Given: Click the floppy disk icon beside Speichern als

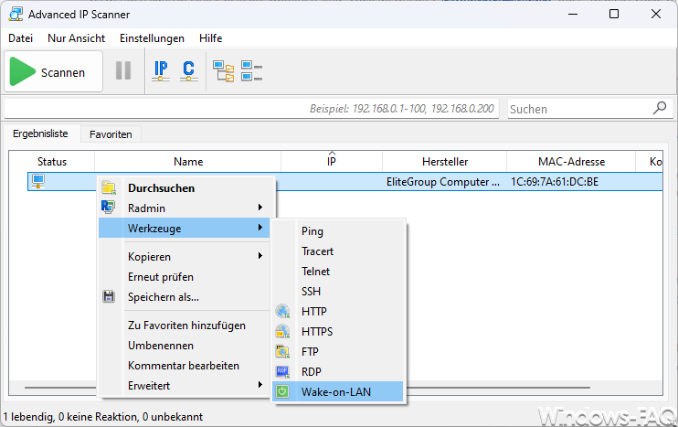Looking at the screenshot, I should click(x=109, y=296).
